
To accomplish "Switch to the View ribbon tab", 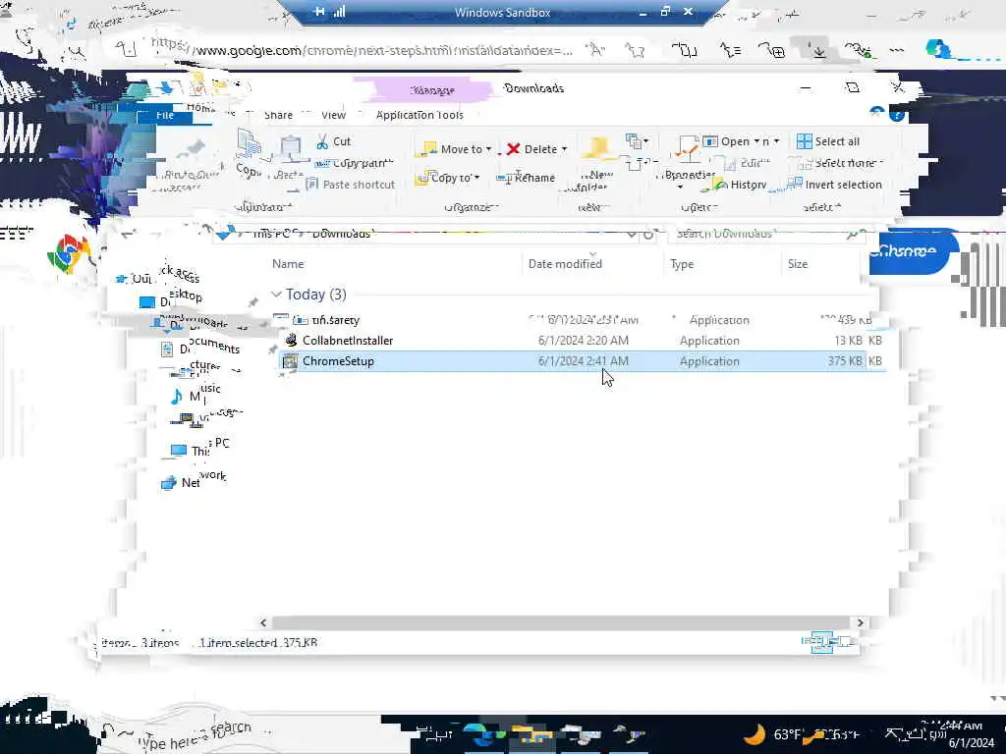I will click(333, 116).
